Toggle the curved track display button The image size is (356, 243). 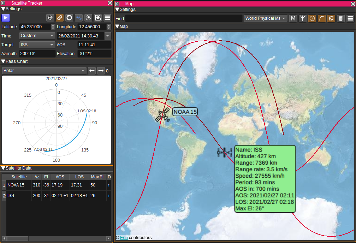click(x=322, y=18)
